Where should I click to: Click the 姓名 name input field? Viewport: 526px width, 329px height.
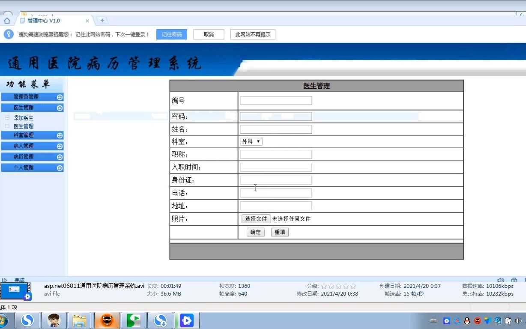[275, 129]
